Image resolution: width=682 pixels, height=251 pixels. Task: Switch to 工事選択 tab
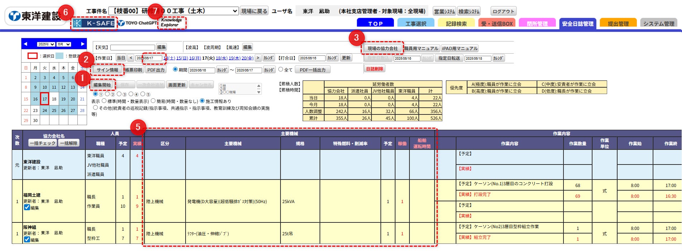(416, 23)
